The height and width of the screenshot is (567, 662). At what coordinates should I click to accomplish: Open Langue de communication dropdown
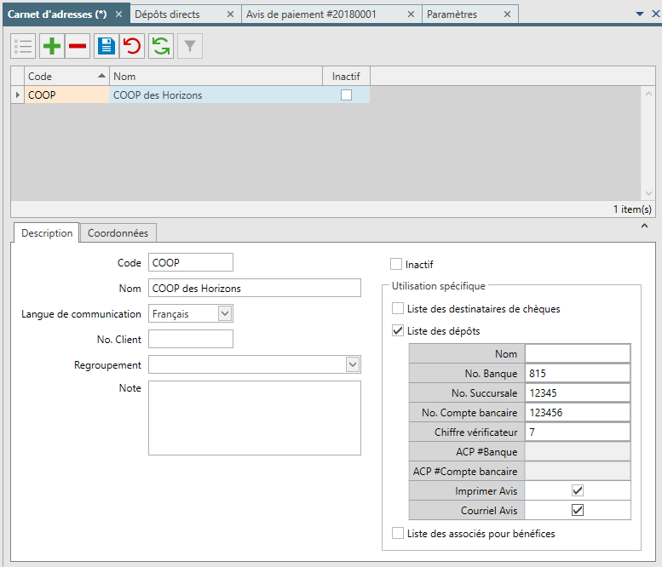(225, 313)
